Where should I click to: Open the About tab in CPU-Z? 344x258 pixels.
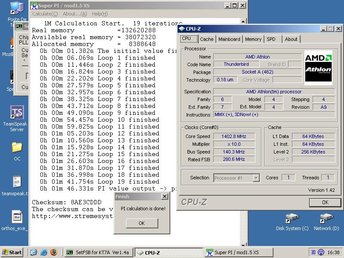click(x=291, y=39)
